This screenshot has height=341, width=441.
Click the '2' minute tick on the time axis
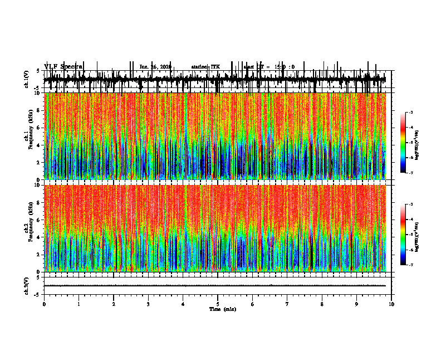point(114,304)
